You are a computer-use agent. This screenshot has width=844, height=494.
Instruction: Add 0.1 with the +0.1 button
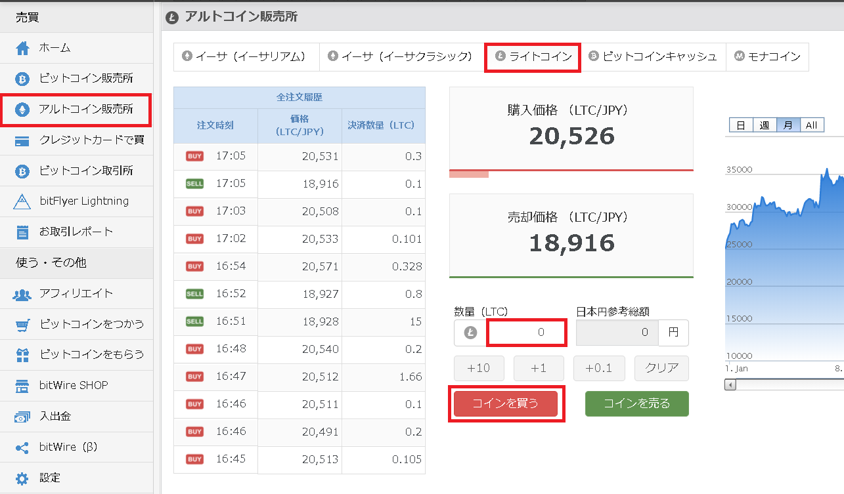598,368
